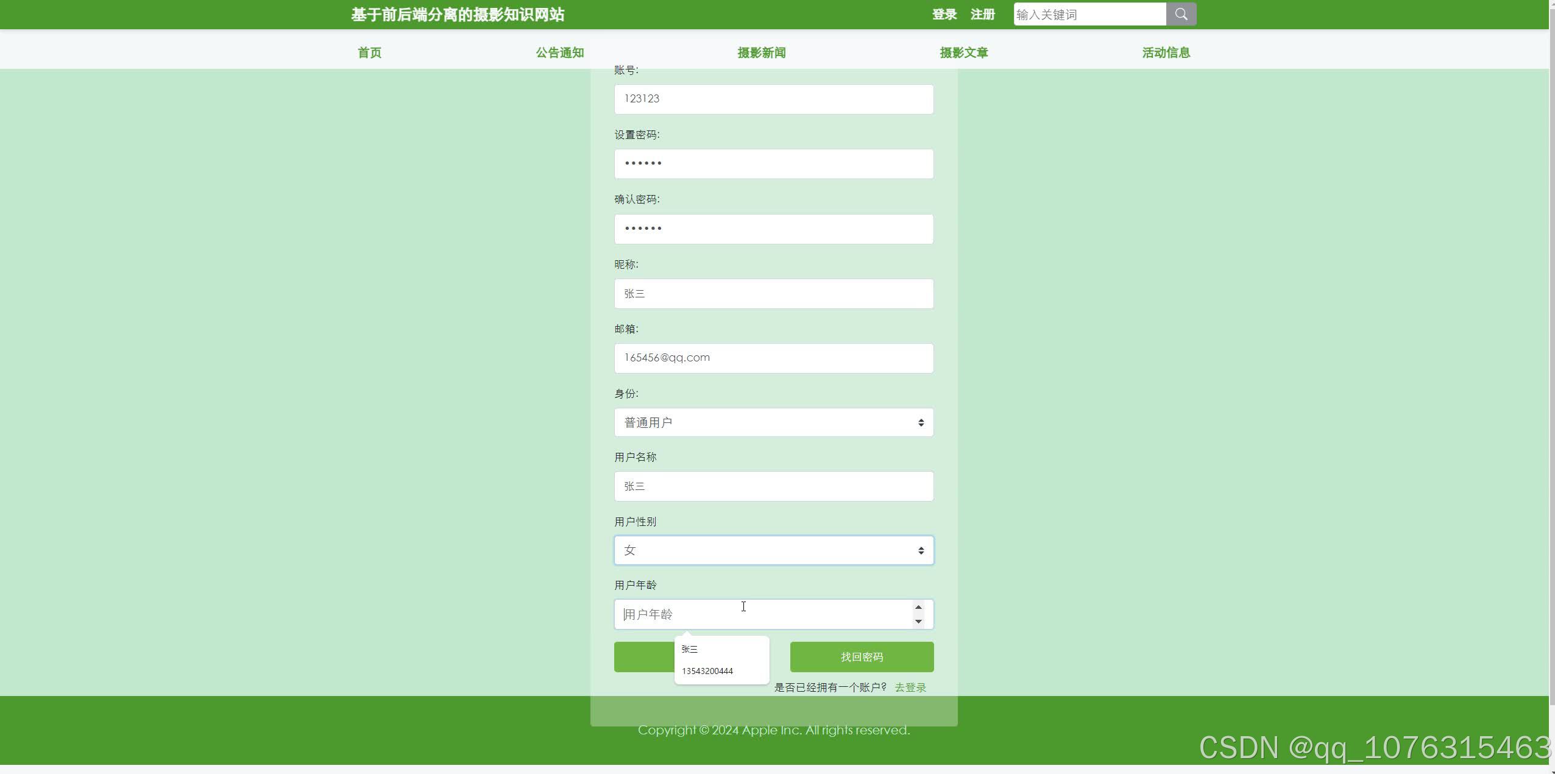
Task: View 活动信息 from the navigation bar
Action: point(1164,52)
